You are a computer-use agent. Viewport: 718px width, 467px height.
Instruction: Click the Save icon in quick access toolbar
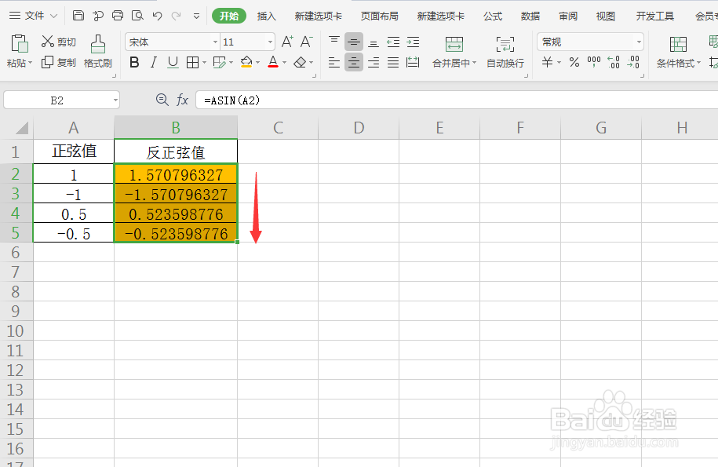pos(78,16)
